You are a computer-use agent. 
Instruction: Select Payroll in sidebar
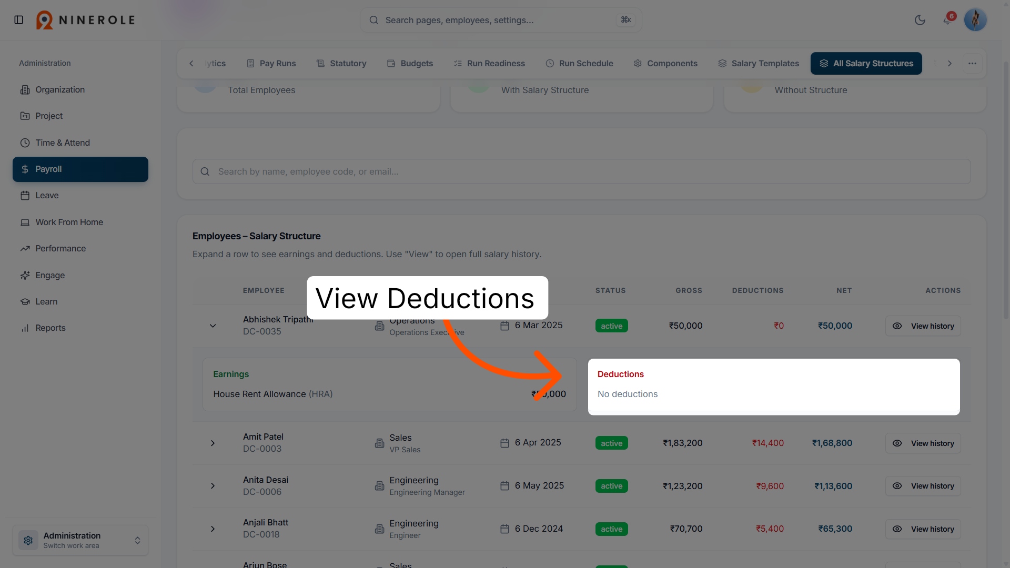[80, 169]
